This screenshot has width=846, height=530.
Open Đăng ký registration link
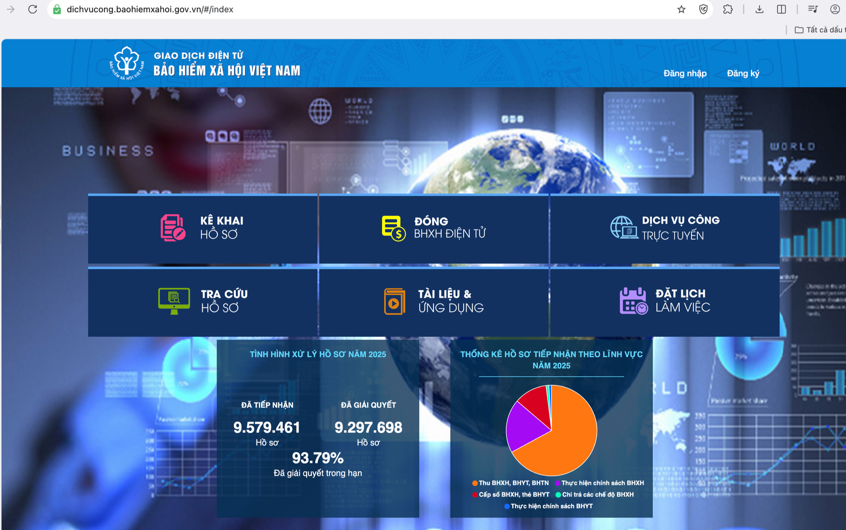pos(743,74)
